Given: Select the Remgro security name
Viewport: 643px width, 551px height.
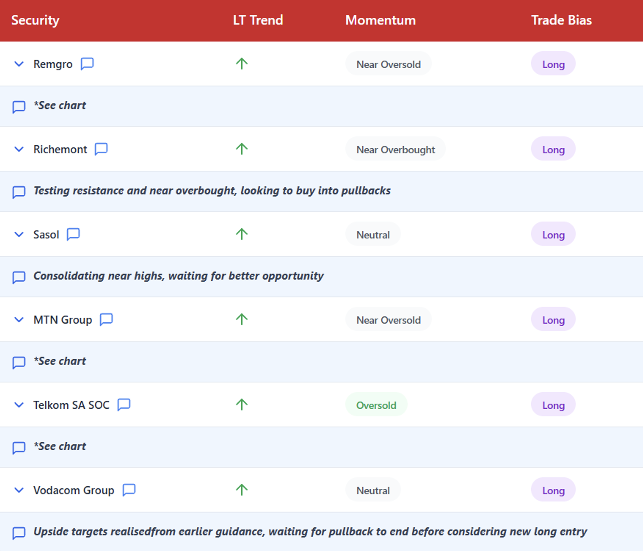Looking at the screenshot, I should 53,64.
